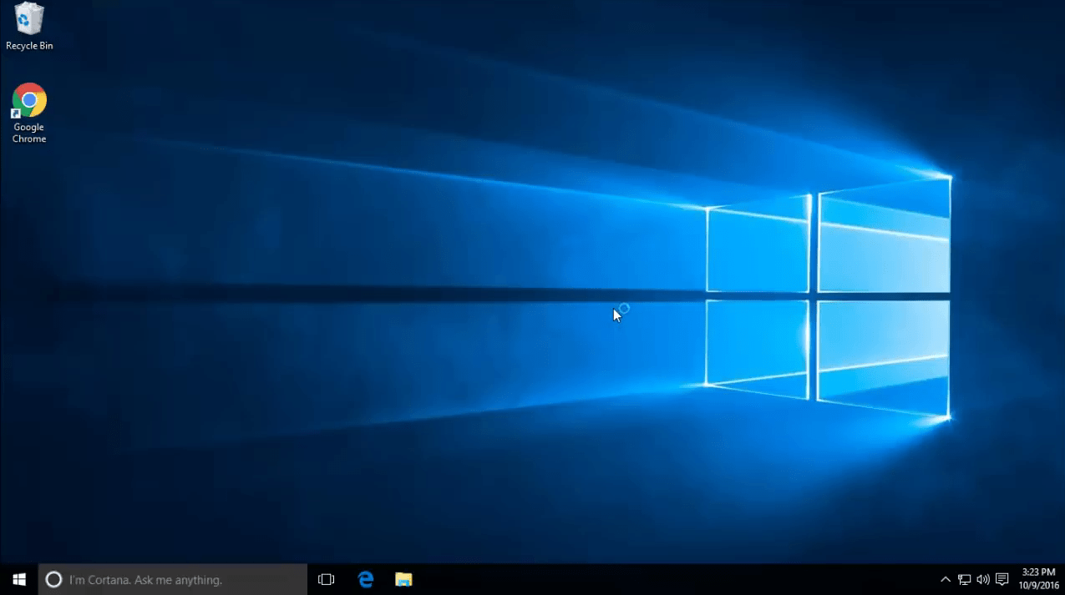Open the Action Center notifications icon

click(x=1002, y=579)
